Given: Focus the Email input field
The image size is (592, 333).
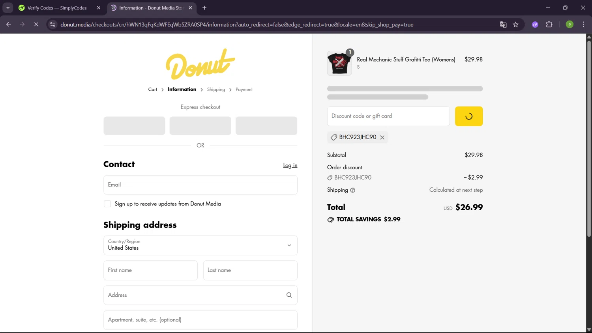Looking at the screenshot, I should click(200, 185).
